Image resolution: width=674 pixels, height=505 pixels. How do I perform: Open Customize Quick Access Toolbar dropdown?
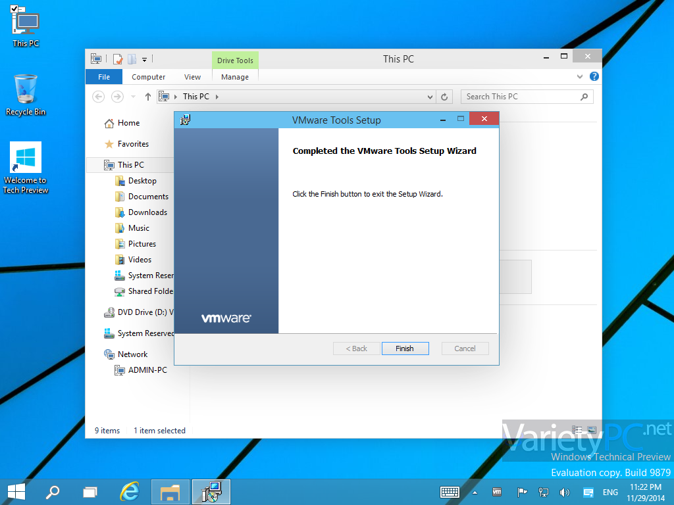[144, 60]
